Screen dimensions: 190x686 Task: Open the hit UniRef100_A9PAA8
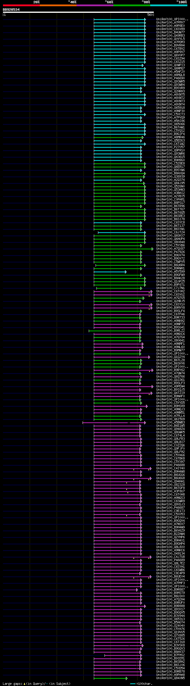(x=170, y=675)
